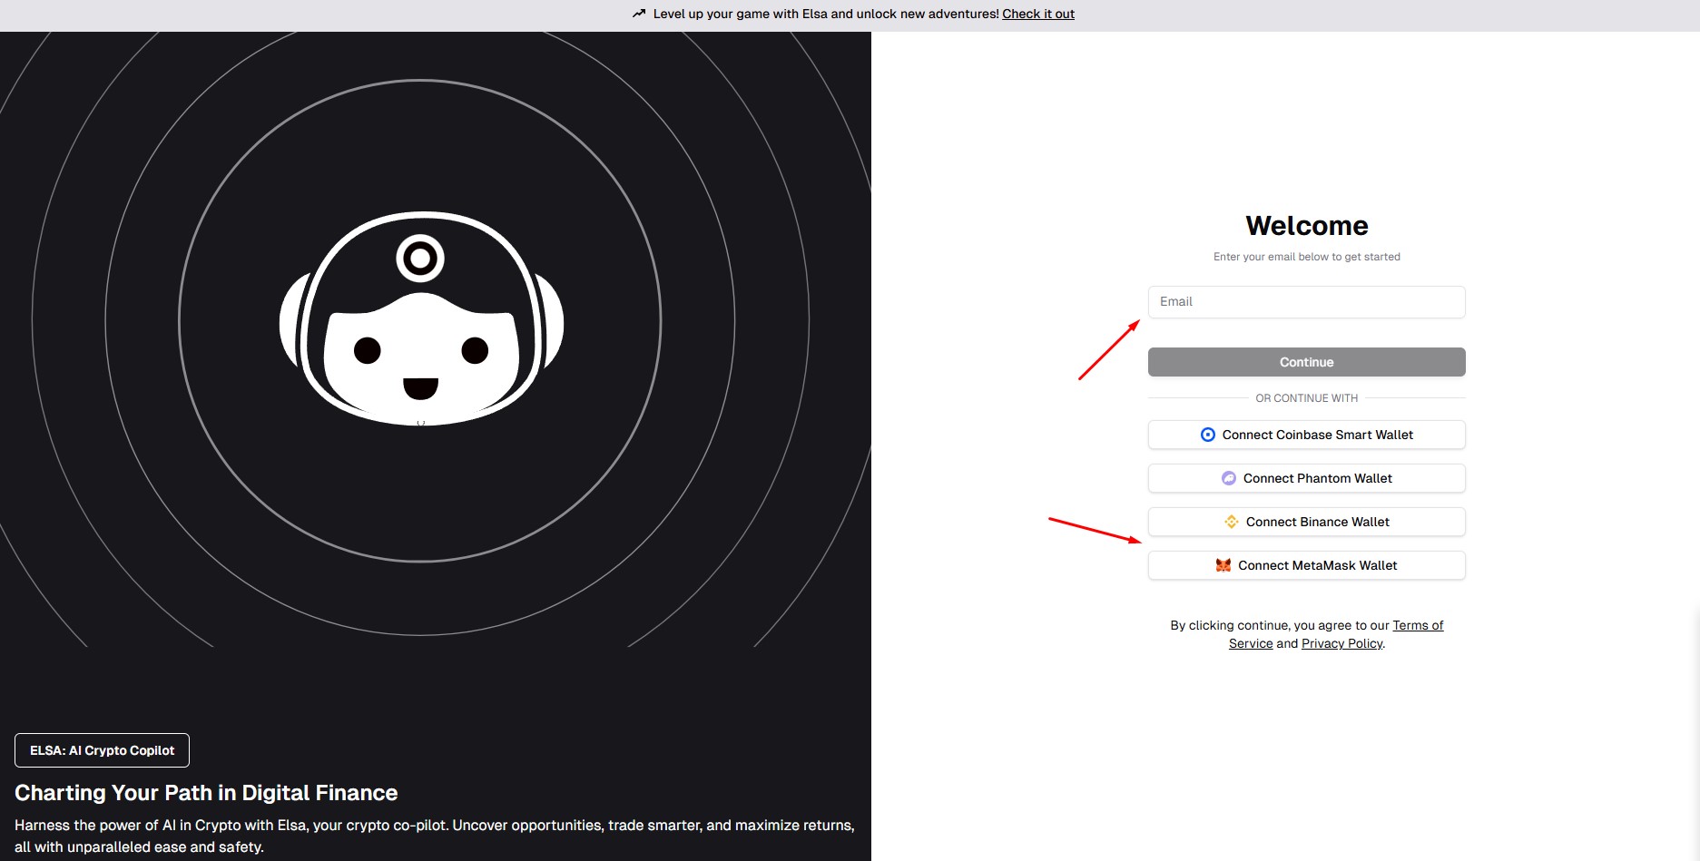Click the "OR CONTINUE WITH" divider text
This screenshot has width=1700, height=861.
(x=1306, y=398)
